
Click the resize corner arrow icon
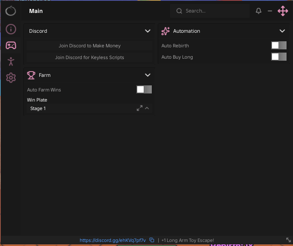point(288,240)
